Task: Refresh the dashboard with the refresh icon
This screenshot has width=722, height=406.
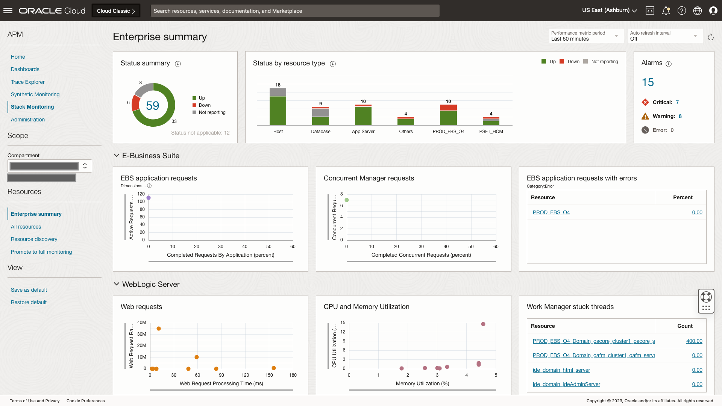Action: tap(711, 38)
